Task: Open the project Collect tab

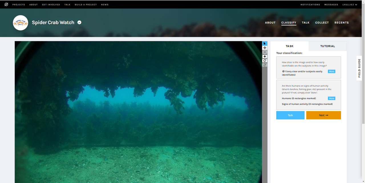Action: click(x=322, y=23)
